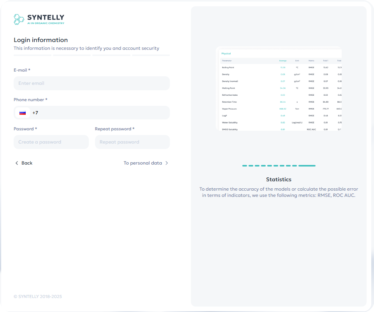Click the Russian flag icon in phone field
This screenshot has height=312, width=374.
(x=22, y=112)
